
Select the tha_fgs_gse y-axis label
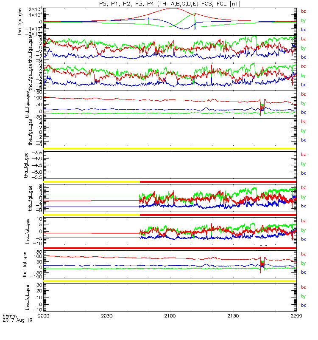(x=20, y=22)
